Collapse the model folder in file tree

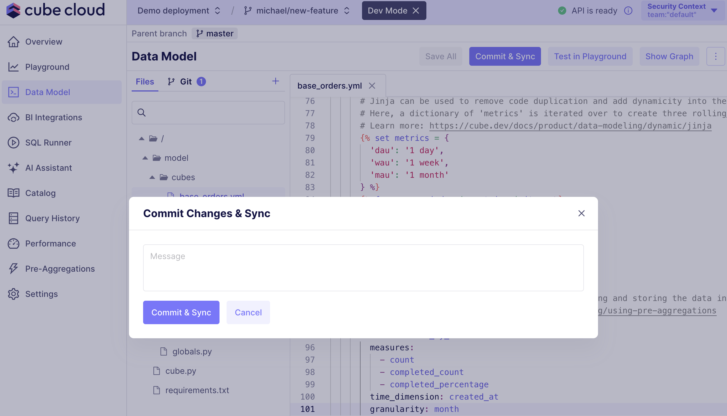click(x=145, y=158)
